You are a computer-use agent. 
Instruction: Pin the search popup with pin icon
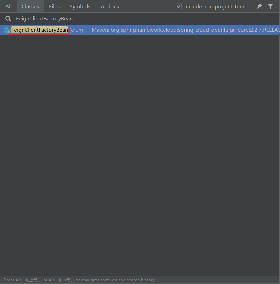(x=259, y=7)
